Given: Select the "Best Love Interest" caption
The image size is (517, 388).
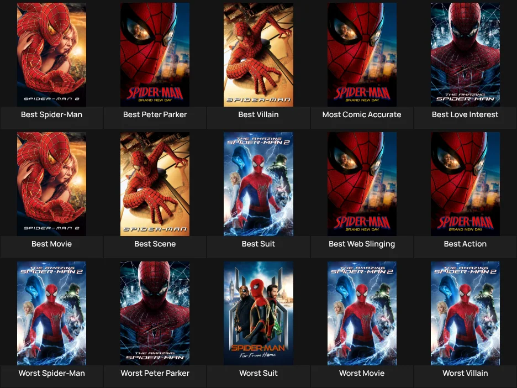Looking at the screenshot, I should pyautogui.click(x=465, y=114).
